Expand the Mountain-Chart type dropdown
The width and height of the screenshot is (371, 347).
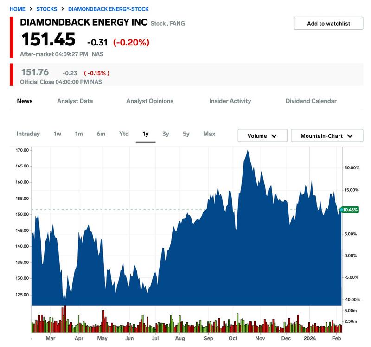[x=327, y=136]
